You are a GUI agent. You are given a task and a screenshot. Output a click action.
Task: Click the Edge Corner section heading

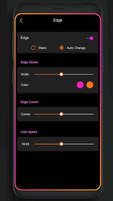tap(29, 102)
